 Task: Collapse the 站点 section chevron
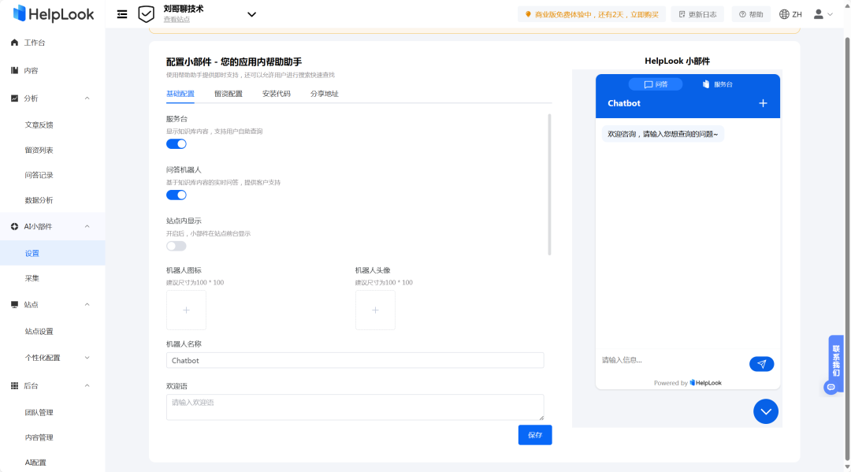coord(87,304)
